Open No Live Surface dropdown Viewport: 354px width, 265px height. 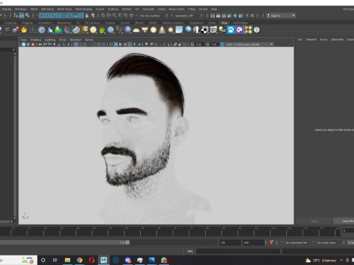click(x=150, y=15)
